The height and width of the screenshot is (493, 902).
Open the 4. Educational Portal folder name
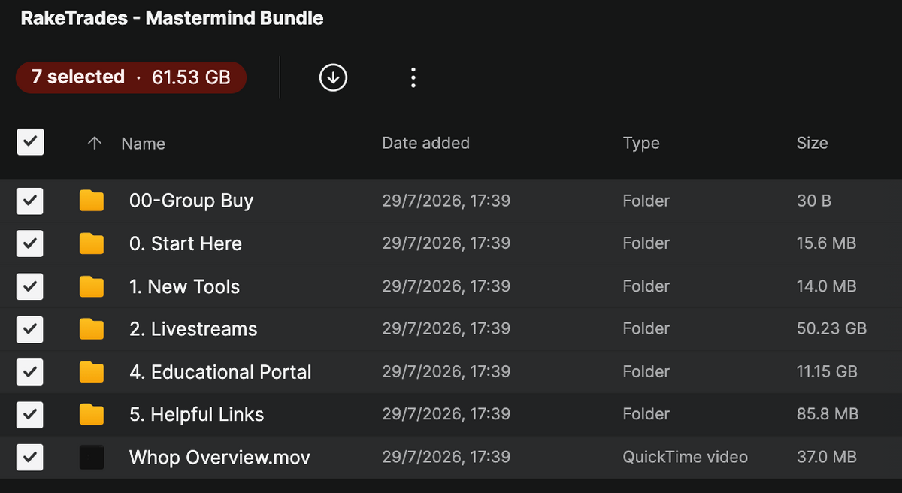coord(220,372)
